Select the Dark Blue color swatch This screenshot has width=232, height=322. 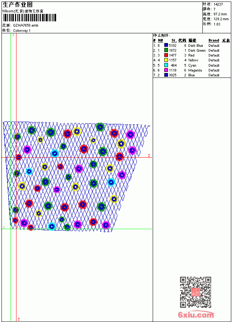pos(166,45)
